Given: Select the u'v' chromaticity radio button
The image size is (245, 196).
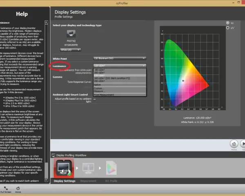Looking at the screenshot, I should pyautogui.click(x=228, y=28).
